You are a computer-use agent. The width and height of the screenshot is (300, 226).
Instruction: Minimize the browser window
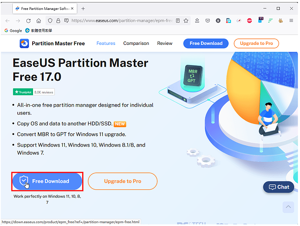click(x=265, y=9)
